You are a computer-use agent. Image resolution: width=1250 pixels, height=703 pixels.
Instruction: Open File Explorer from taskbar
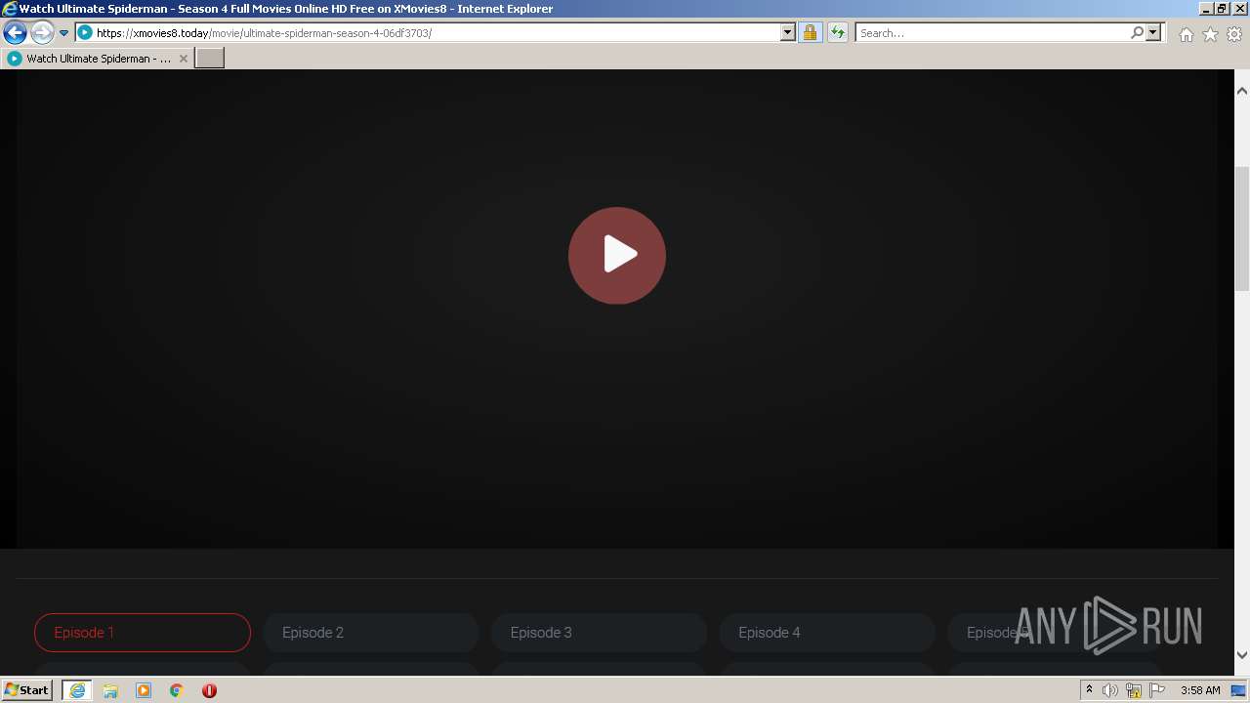point(110,690)
